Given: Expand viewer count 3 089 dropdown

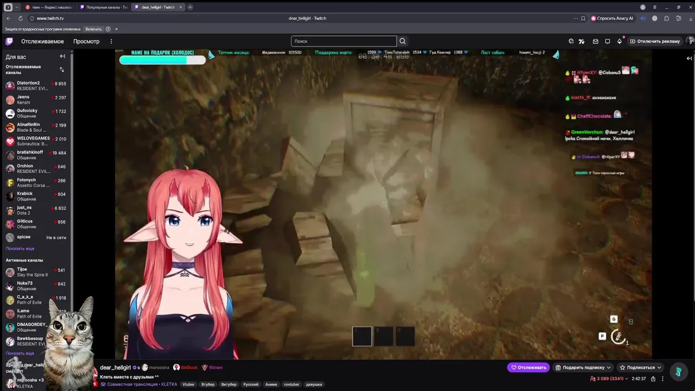Looking at the screenshot, I should [x=609, y=379].
